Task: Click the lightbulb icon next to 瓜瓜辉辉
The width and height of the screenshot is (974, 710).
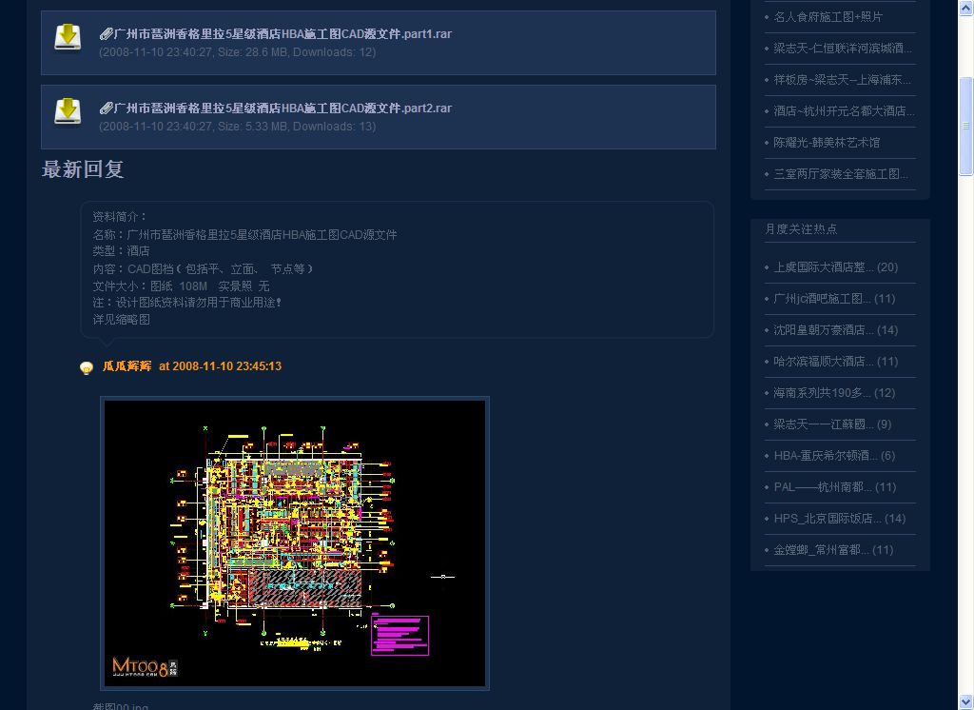Action: [x=87, y=368]
